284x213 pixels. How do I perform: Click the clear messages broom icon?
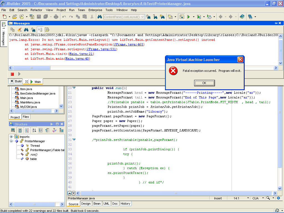tap(19, 29)
